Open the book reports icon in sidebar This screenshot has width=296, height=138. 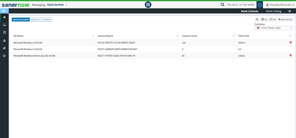[x=4, y=48]
